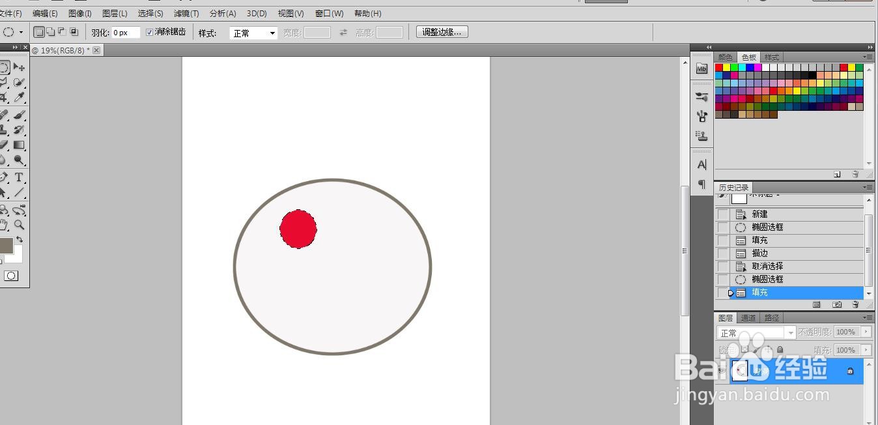Set history brush source for 取消选择 state
The width and height of the screenshot is (878, 425).
pyautogui.click(x=723, y=266)
